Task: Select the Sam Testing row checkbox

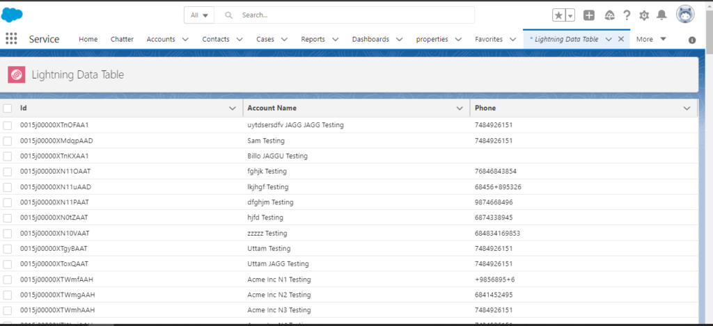Action: (7, 140)
